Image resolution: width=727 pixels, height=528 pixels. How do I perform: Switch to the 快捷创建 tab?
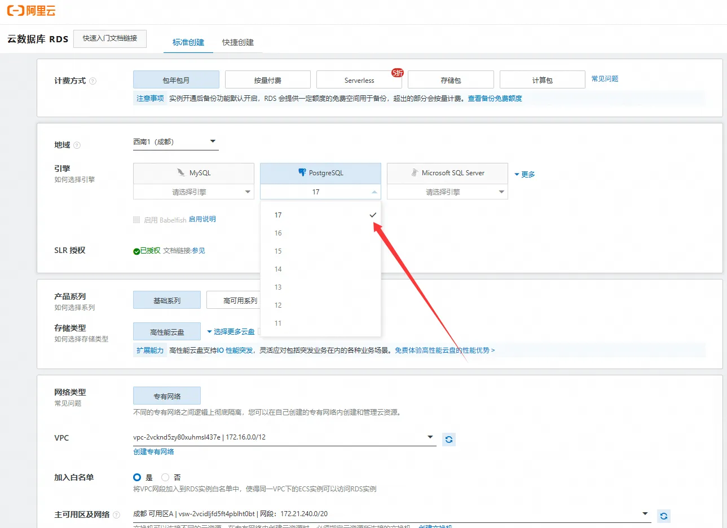coord(237,42)
